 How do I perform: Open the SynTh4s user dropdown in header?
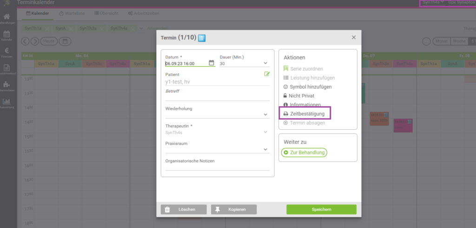(434, 2)
